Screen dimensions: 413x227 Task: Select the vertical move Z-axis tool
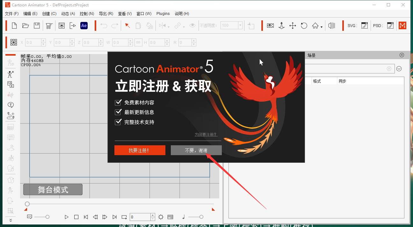coord(281,26)
